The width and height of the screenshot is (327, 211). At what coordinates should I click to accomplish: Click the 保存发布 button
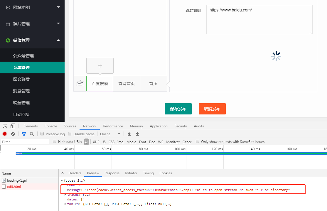(178, 109)
